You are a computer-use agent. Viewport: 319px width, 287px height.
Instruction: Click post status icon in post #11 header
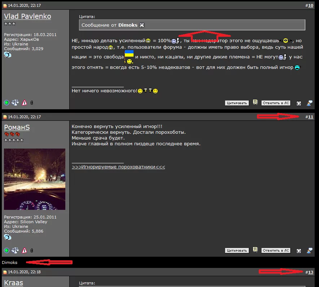[x=5, y=117]
